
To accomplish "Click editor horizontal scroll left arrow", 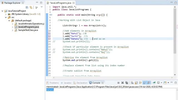I will click(x=54, y=77).
